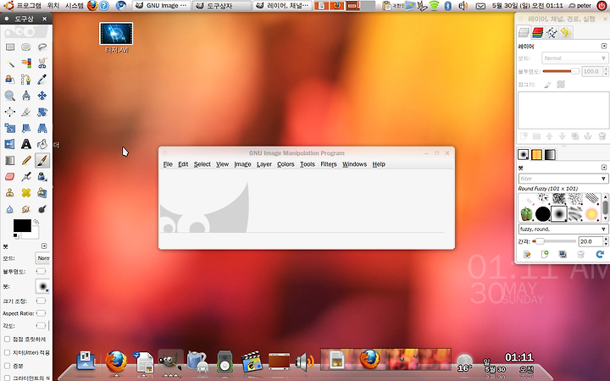Open the 레이어 panel configure menu arrow
The image size is (610, 381).
(x=604, y=46)
